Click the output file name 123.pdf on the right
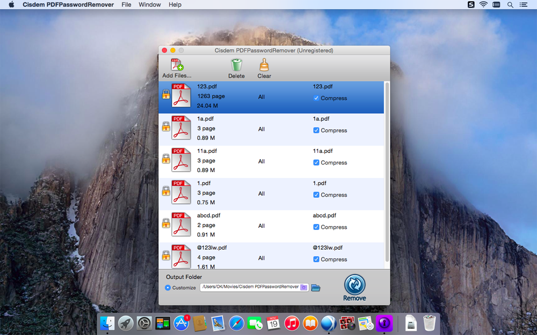537x335 pixels. [323, 86]
